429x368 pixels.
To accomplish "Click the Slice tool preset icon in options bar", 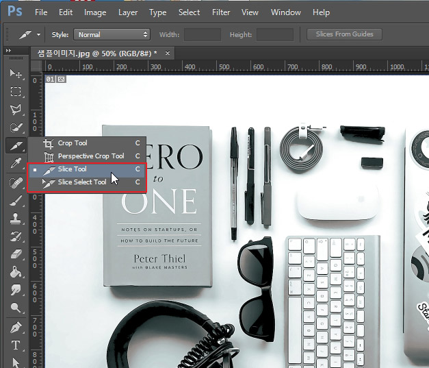I will [25, 35].
